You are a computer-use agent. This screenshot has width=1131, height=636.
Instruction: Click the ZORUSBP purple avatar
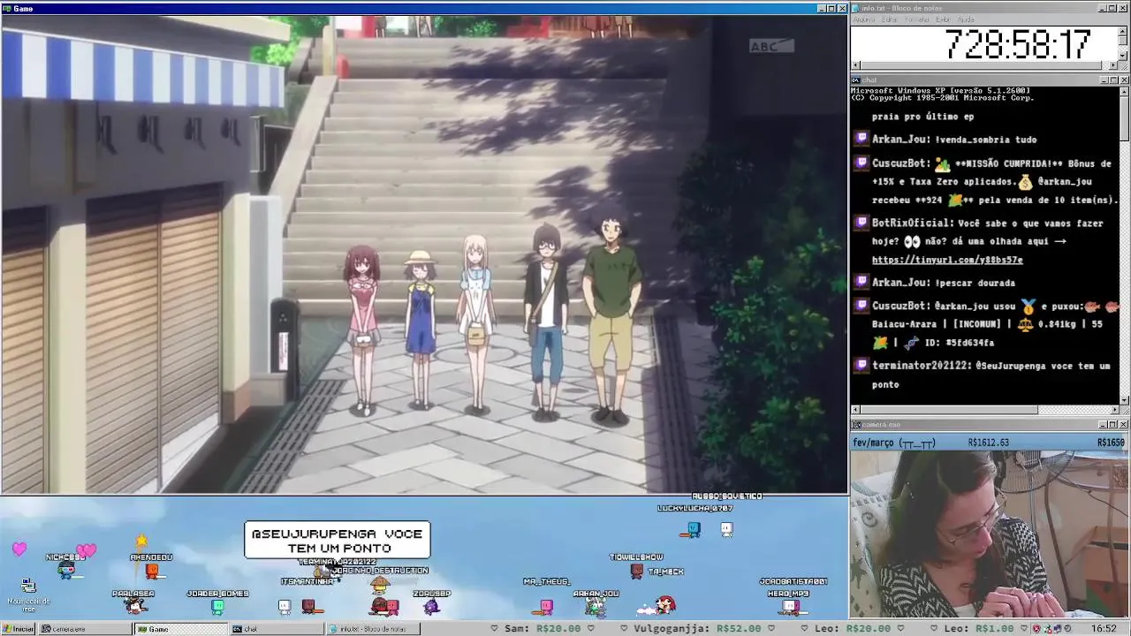pyautogui.click(x=431, y=606)
